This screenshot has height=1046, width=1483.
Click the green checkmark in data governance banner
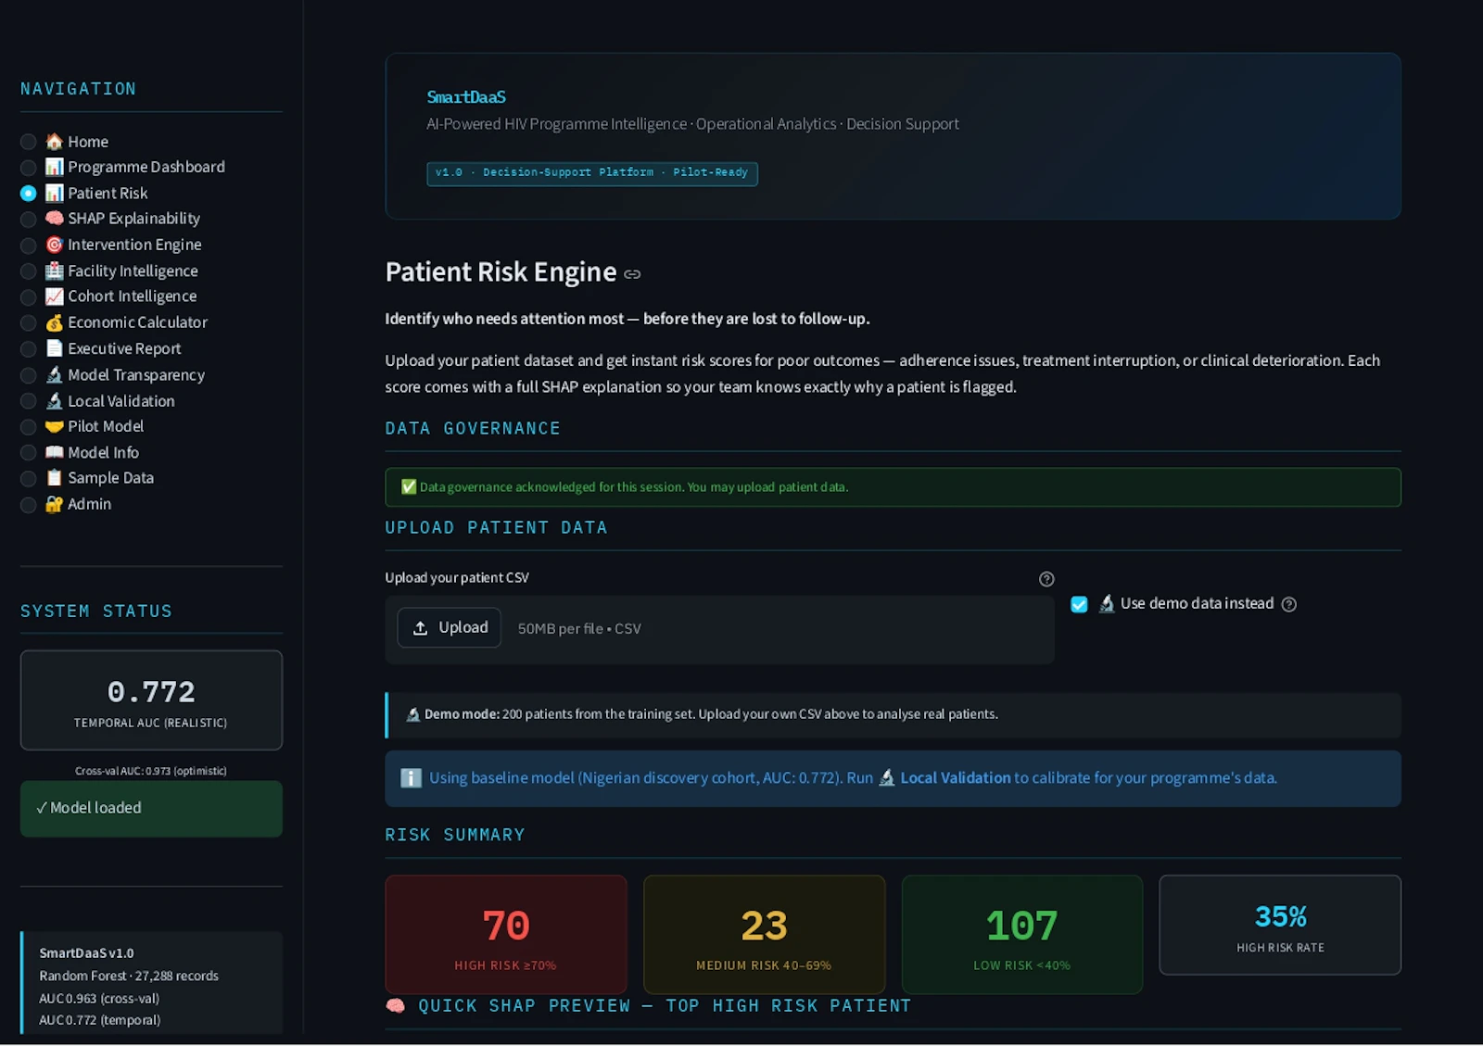click(409, 487)
